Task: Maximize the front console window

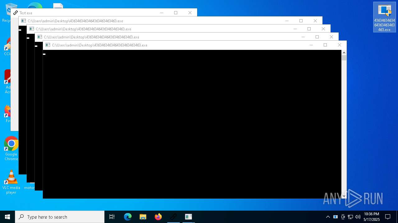Action: click(x=325, y=45)
